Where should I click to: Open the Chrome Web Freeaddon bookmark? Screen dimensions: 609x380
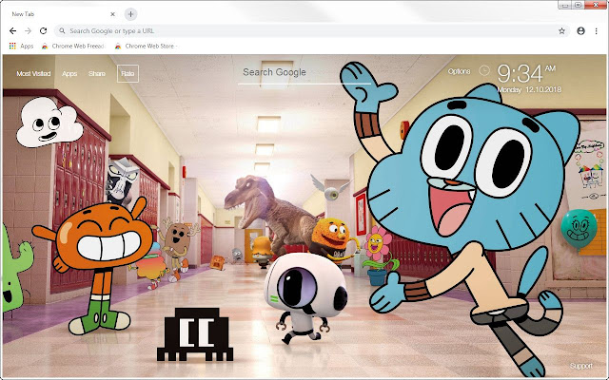click(73, 46)
